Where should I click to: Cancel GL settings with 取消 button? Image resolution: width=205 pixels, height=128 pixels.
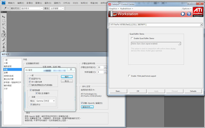pyautogui.click(x=67, y=81)
